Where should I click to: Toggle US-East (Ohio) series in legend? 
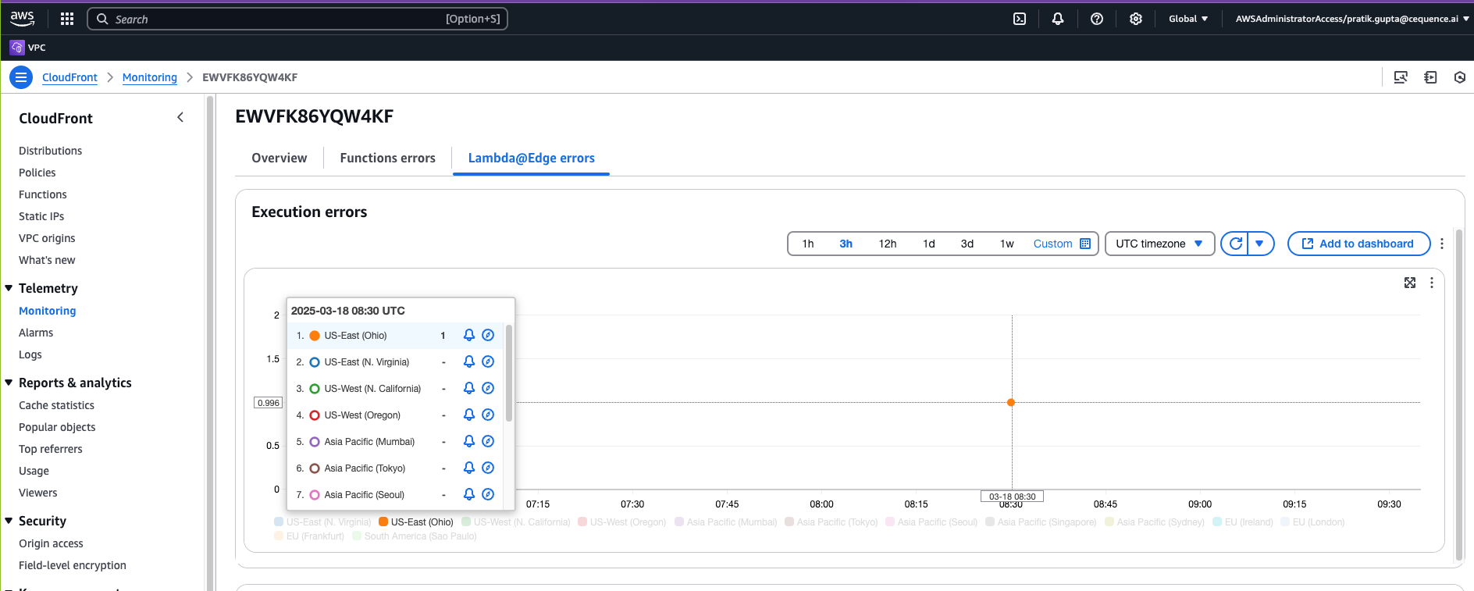tap(416, 522)
